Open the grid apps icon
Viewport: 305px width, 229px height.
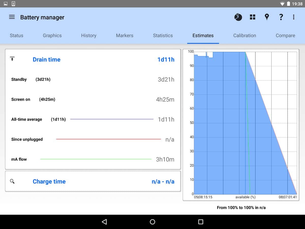pos(252,17)
